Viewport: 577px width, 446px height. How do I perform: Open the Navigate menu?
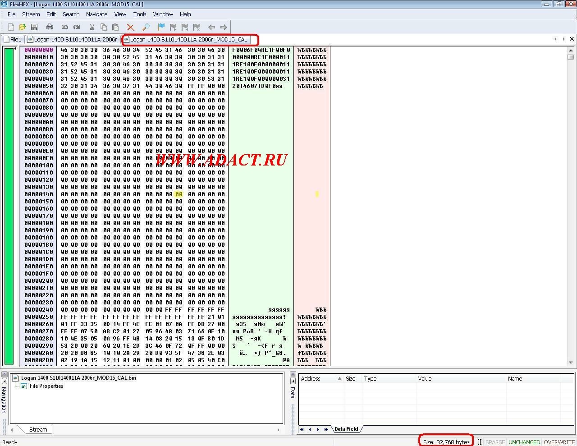(x=96, y=14)
